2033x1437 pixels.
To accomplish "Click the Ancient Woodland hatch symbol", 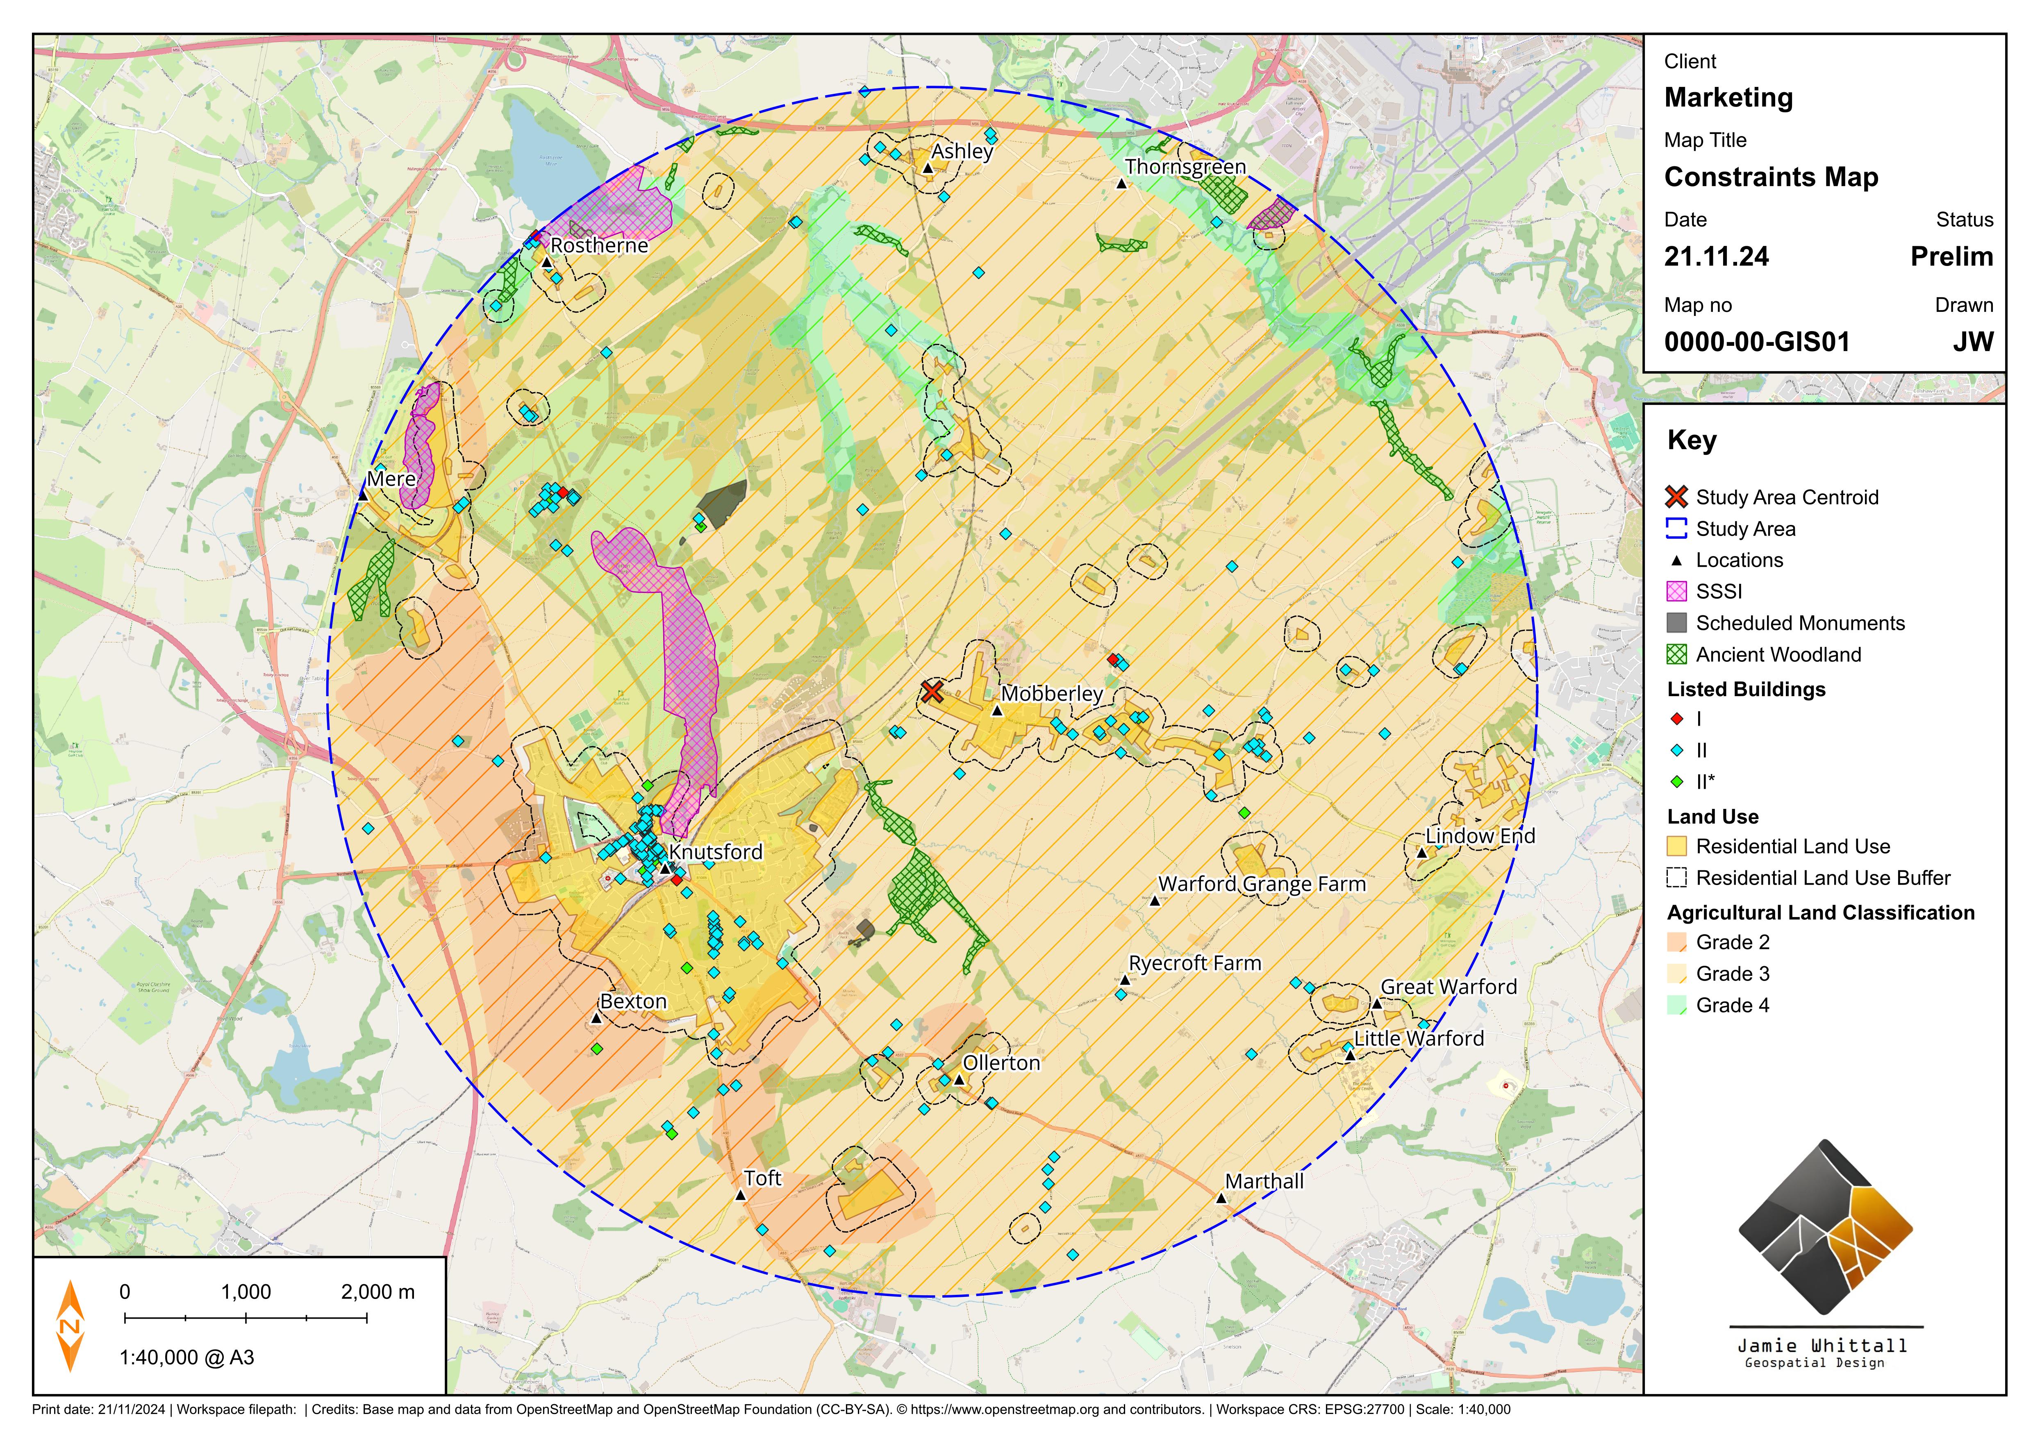I will point(1678,655).
